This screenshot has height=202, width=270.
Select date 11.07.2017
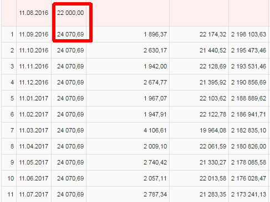[34, 194]
